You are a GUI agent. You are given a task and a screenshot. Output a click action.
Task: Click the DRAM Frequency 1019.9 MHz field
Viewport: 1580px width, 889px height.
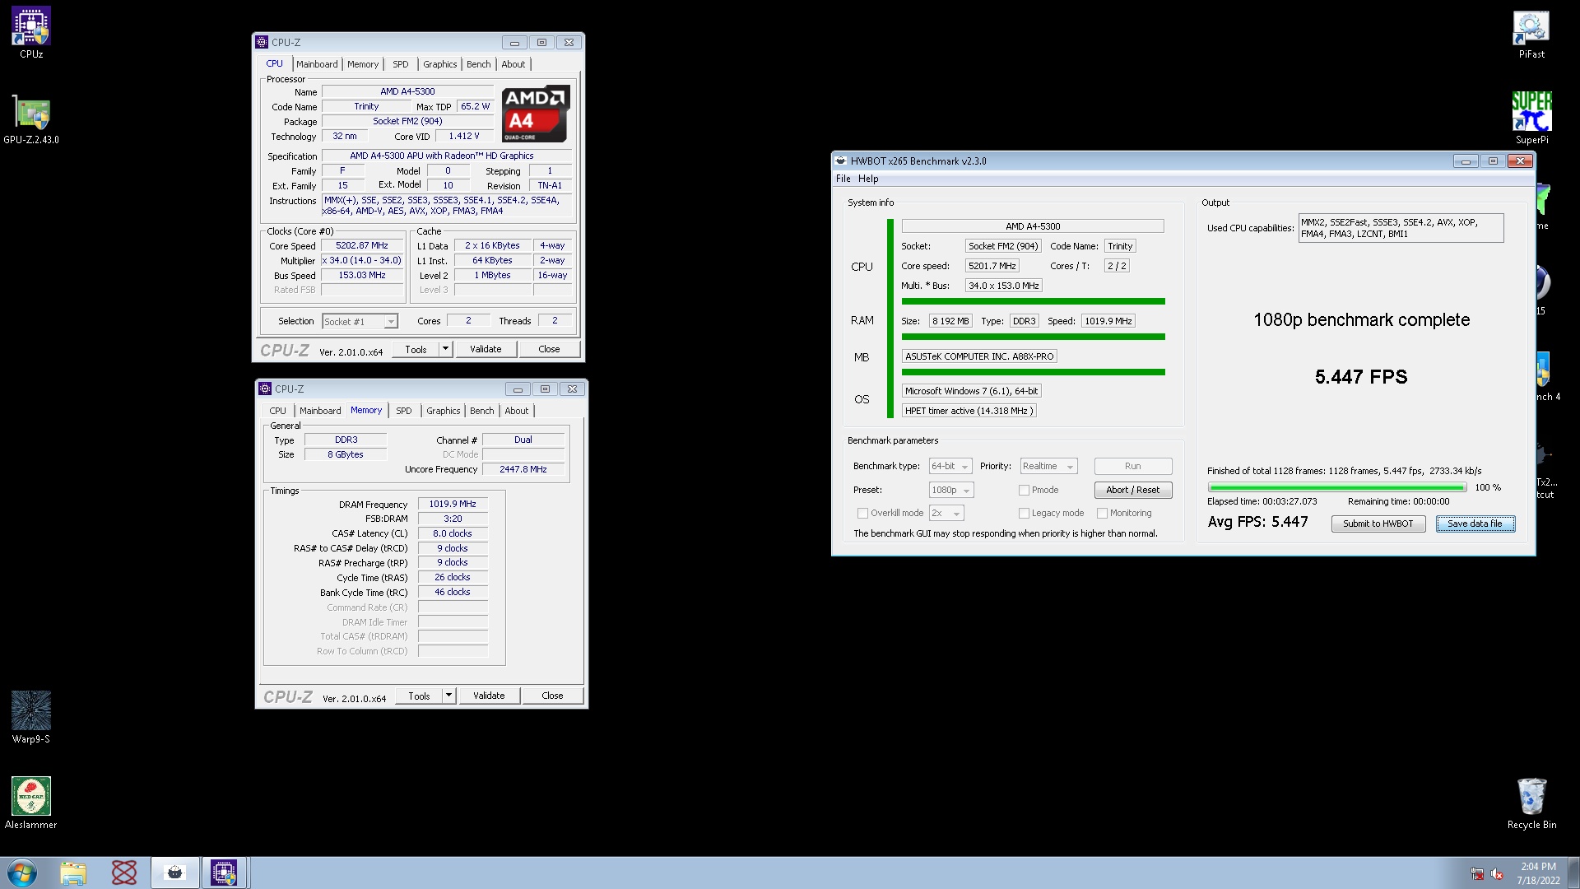[x=453, y=504]
